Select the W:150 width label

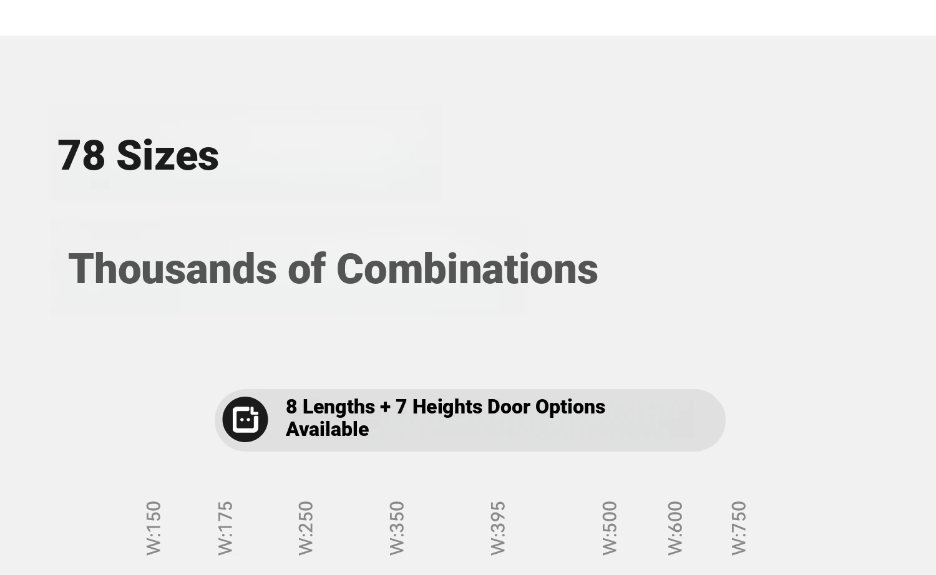154,528
